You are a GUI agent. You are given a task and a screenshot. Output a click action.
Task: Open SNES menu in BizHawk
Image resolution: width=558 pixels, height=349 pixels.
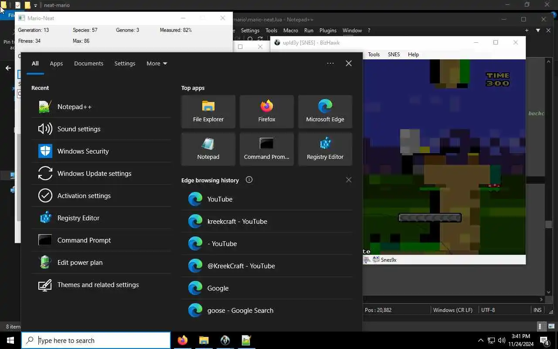click(394, 55)
